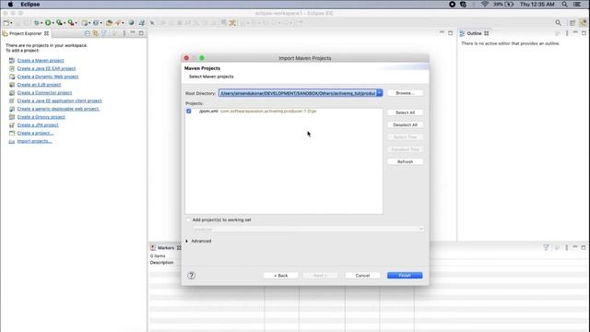Minimize the Project Explorer view
Image resolution: width=590 pixels, height=332 pixels.
click(133, 33)
